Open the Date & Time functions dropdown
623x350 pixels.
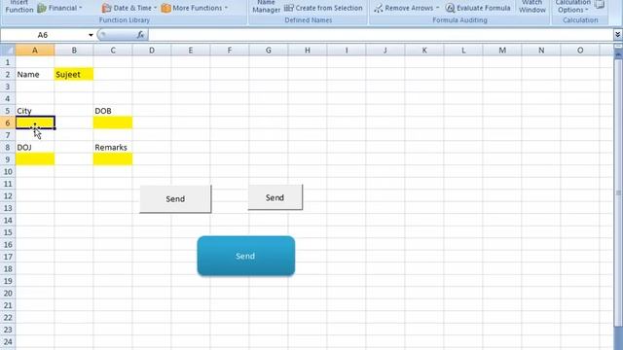pos(129,8)
